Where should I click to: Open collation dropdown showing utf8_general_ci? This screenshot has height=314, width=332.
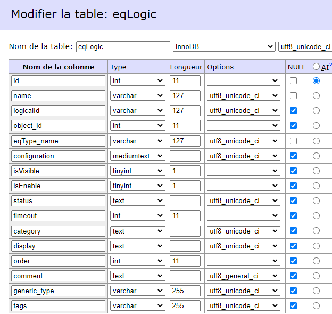[244, 276]
